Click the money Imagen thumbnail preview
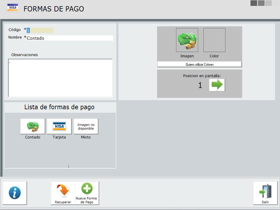The image size is (280, 210). (x=187, y=40)
